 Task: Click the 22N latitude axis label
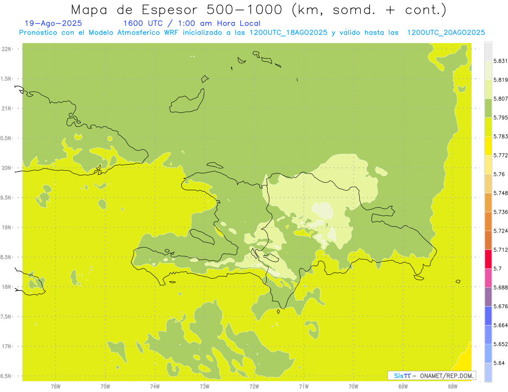click(6, 49)
